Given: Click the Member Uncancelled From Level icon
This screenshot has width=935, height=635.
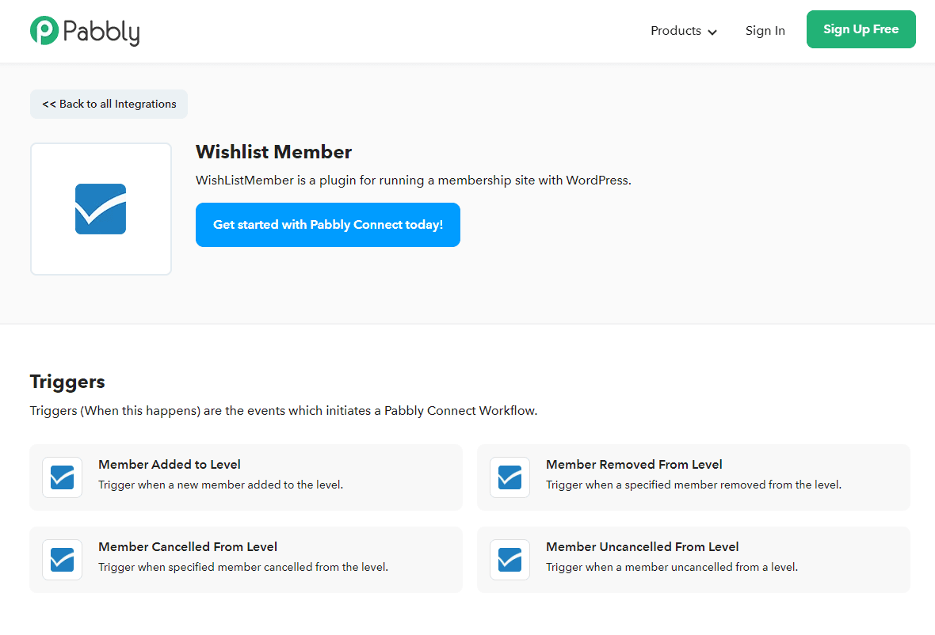Looking at the screenshot, I should [509, 559].
